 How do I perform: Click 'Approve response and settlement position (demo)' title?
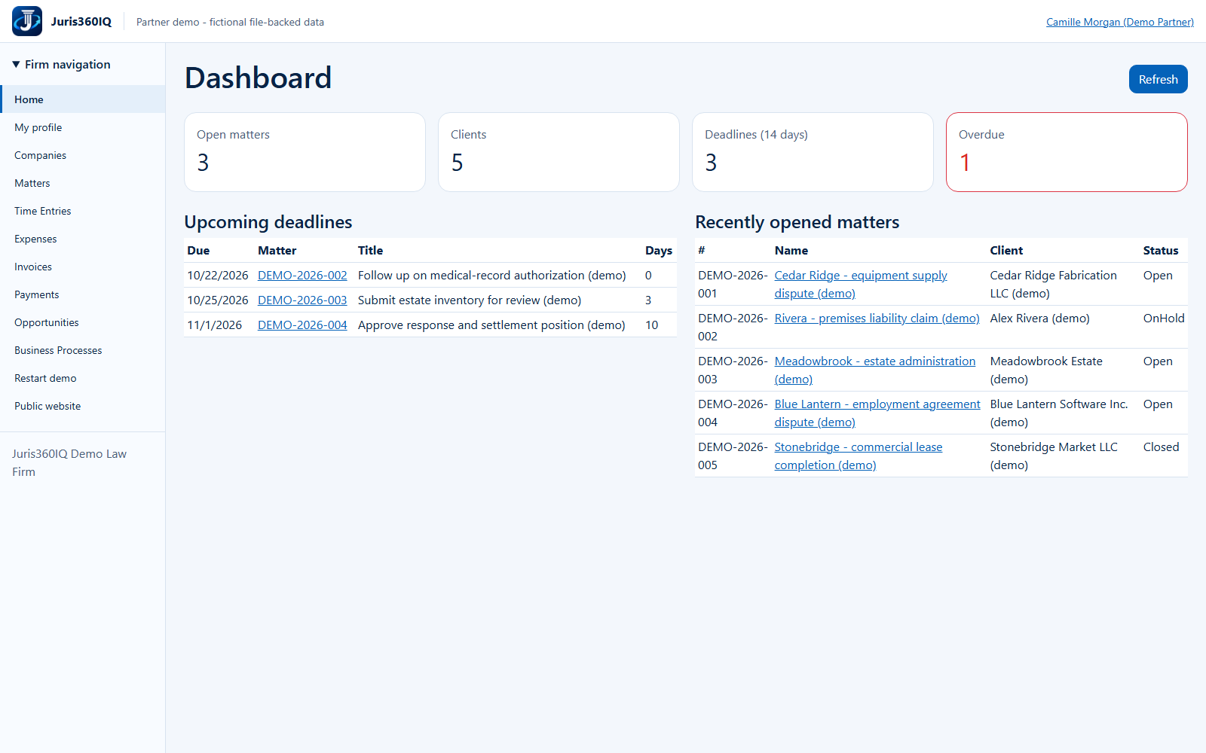pos(491,325)
